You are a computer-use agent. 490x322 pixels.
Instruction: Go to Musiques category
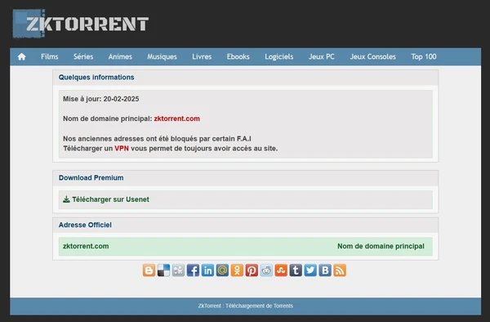pos(163,56)
